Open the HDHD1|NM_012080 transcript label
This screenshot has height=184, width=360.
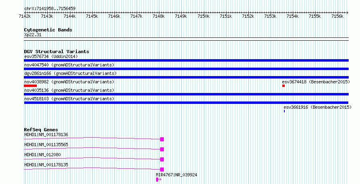(x=43, y=155)
